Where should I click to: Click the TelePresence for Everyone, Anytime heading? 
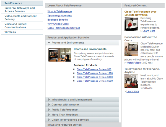142,70
